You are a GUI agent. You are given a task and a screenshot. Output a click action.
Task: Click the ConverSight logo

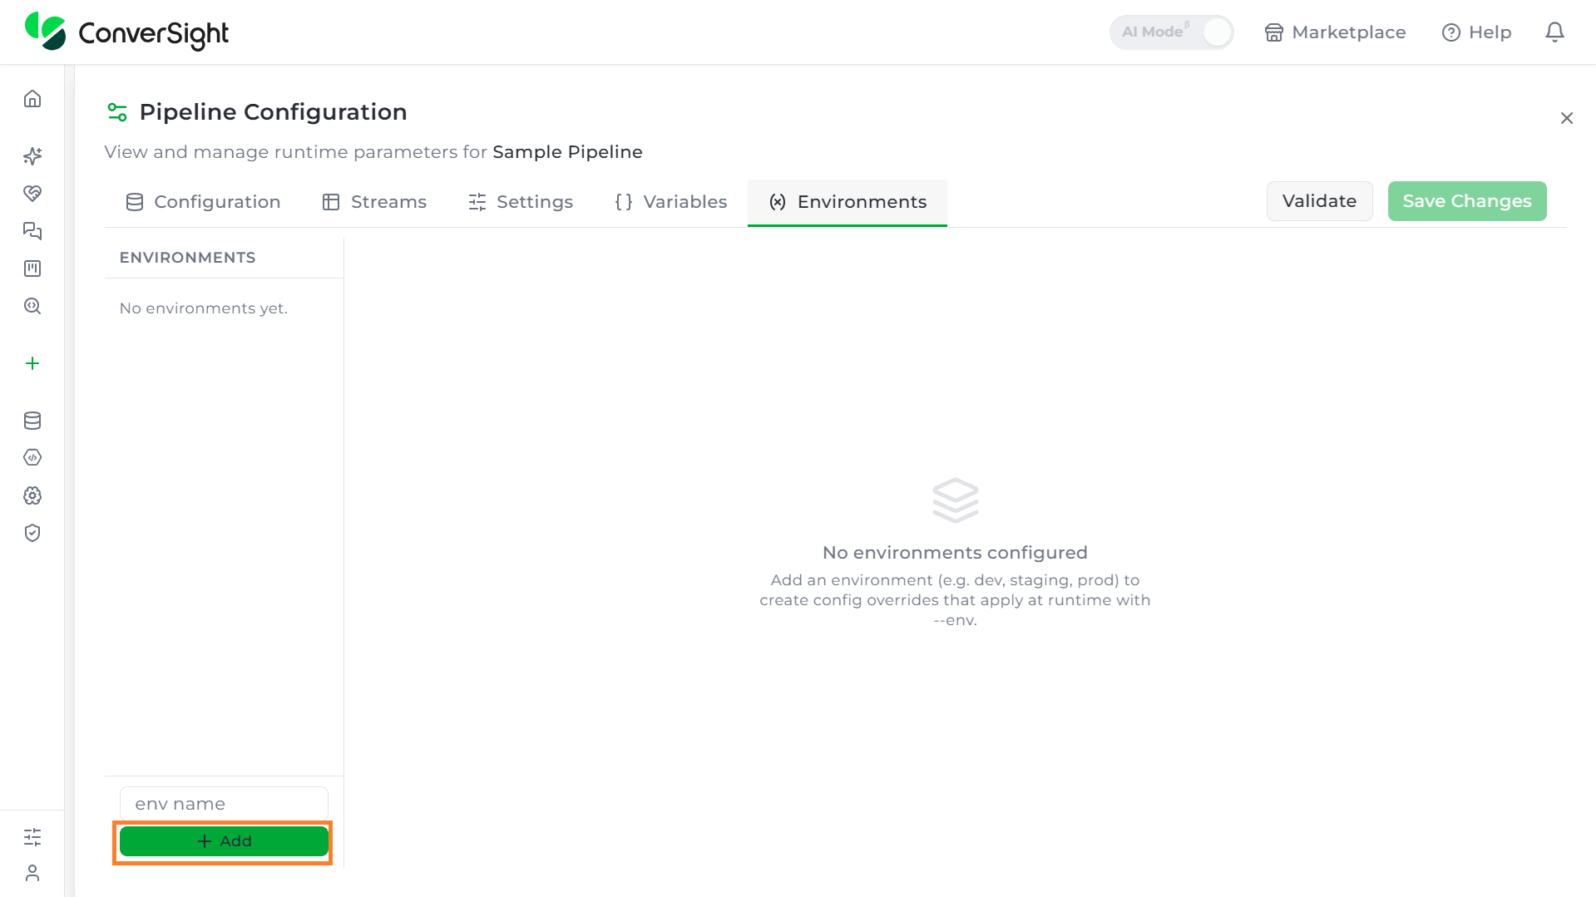pyautogui.click(x=126, y=32)
